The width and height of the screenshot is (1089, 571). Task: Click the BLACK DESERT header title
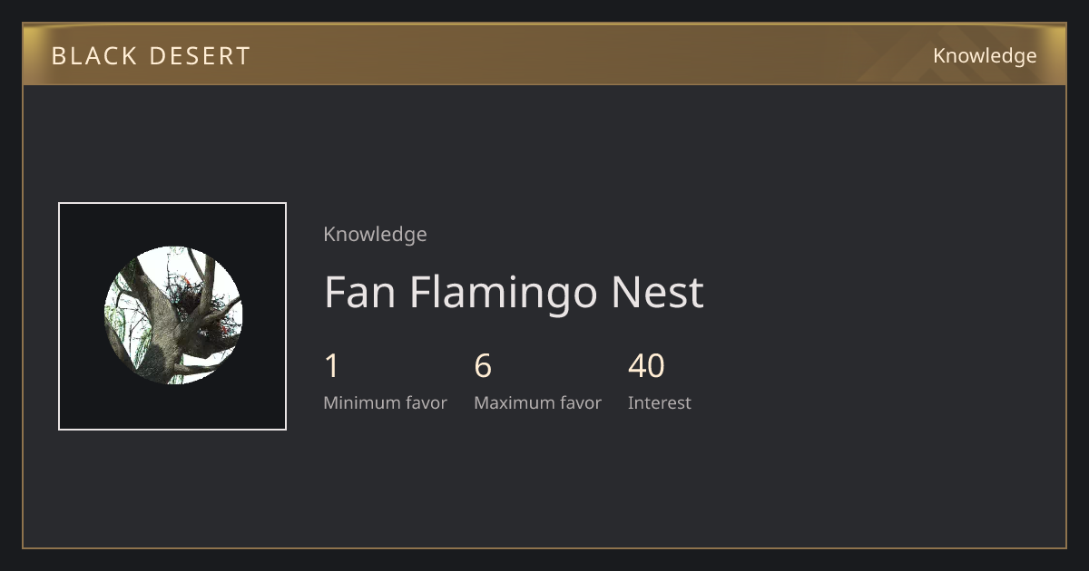[151, 56]
